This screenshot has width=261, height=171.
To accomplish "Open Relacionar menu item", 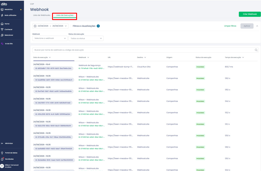I will click(x=9, y=35).
